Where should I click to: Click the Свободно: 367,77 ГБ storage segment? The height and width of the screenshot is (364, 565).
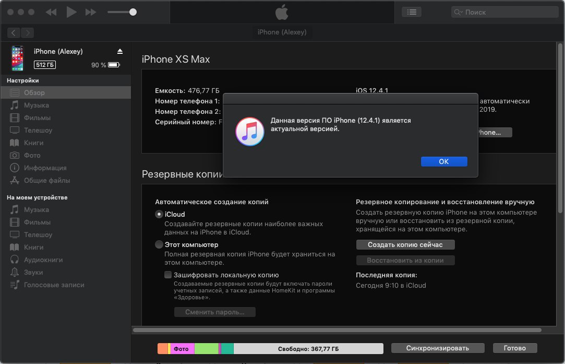tap(308, 348)
